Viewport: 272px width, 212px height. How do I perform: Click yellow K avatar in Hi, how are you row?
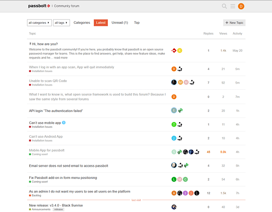point(180,50)
